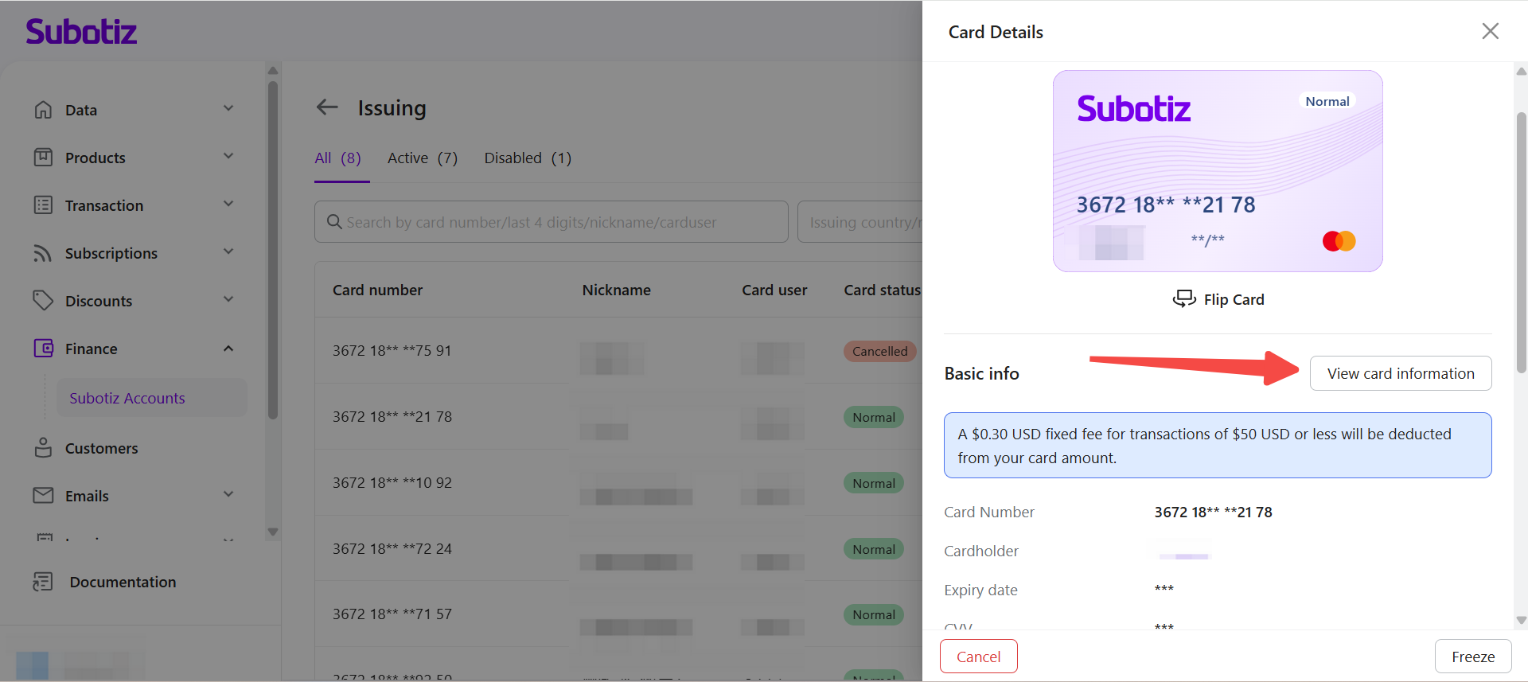
Task: Click the Normal status for card ending 71 57
Action: click(874, 614)
